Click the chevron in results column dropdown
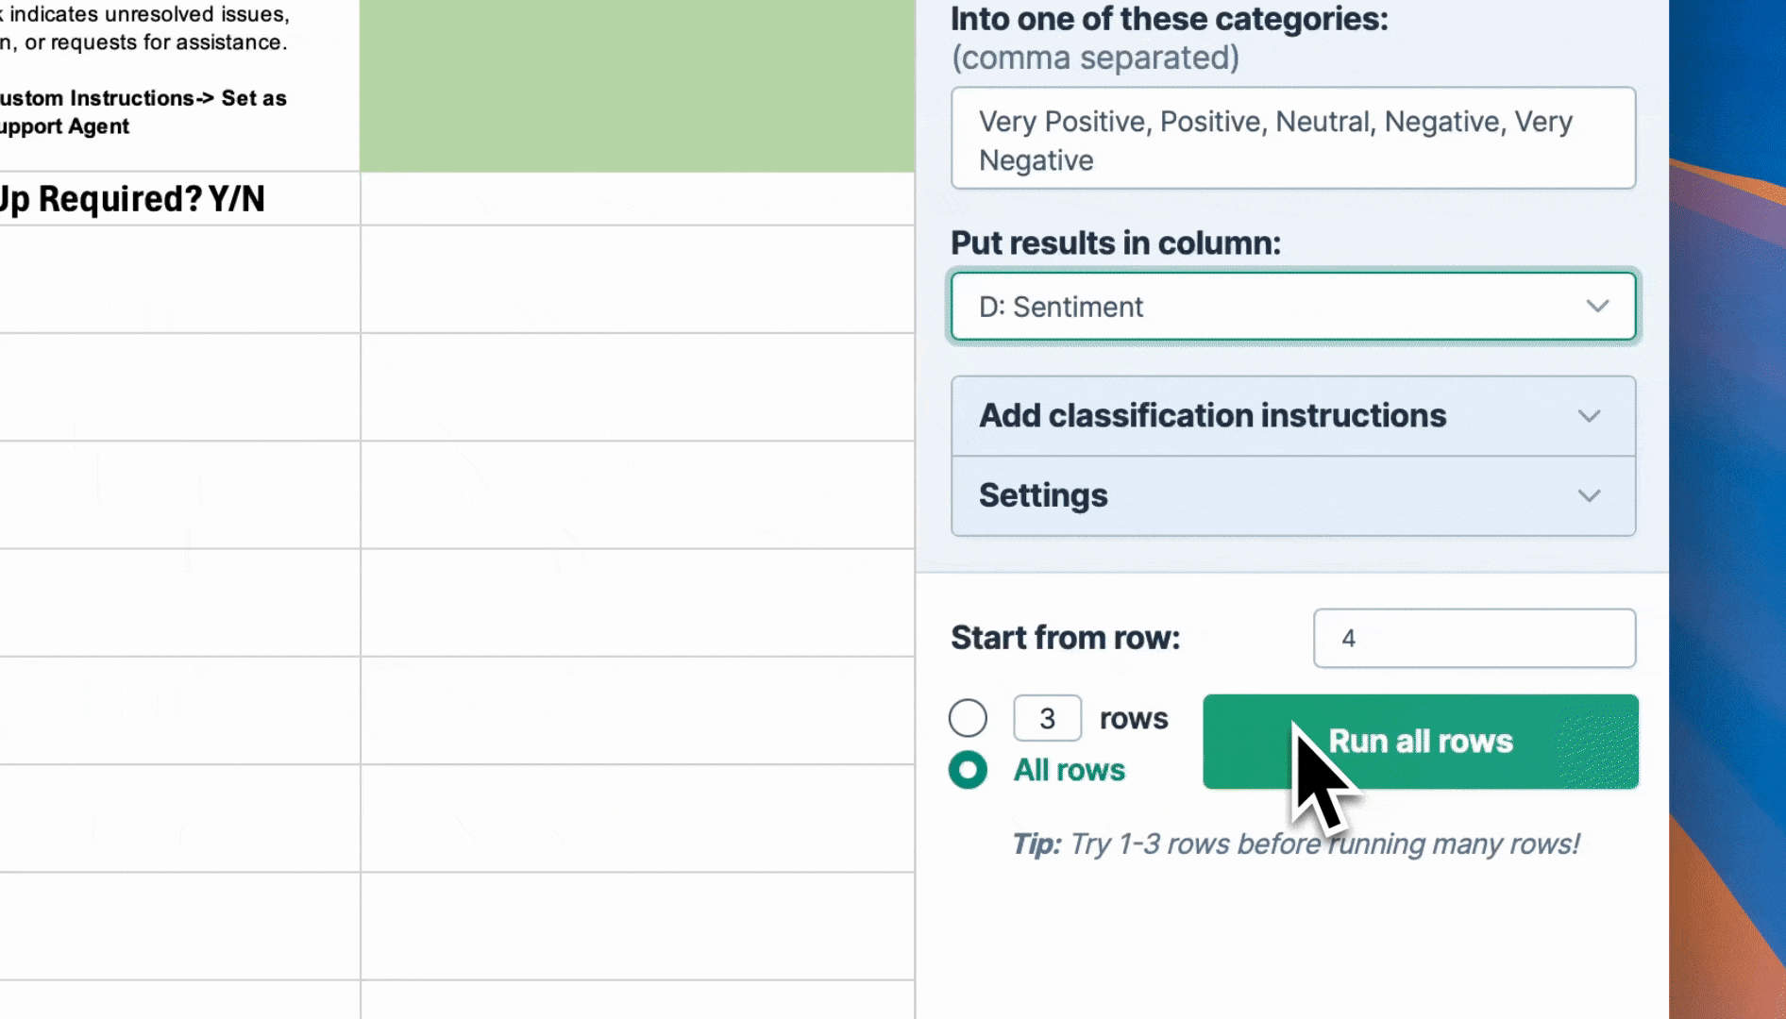Screen dimensions: 1786x1019 point(1597,307)
